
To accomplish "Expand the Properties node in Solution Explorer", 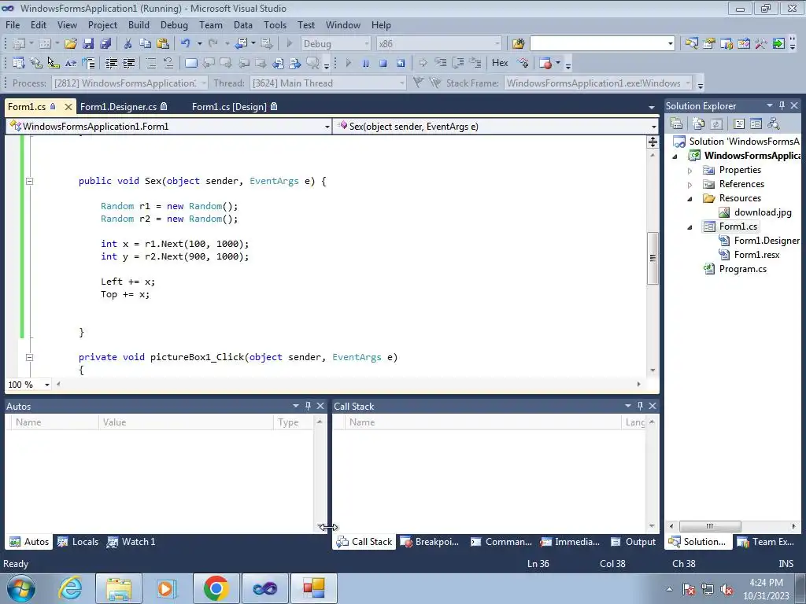I will pos(690,170).
